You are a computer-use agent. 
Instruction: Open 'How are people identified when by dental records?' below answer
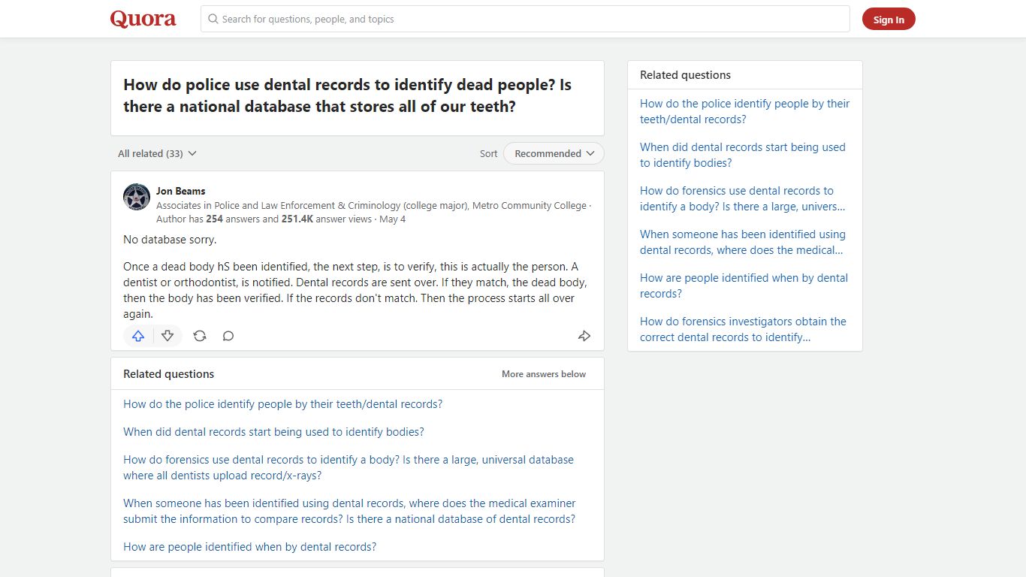point(249,547)
